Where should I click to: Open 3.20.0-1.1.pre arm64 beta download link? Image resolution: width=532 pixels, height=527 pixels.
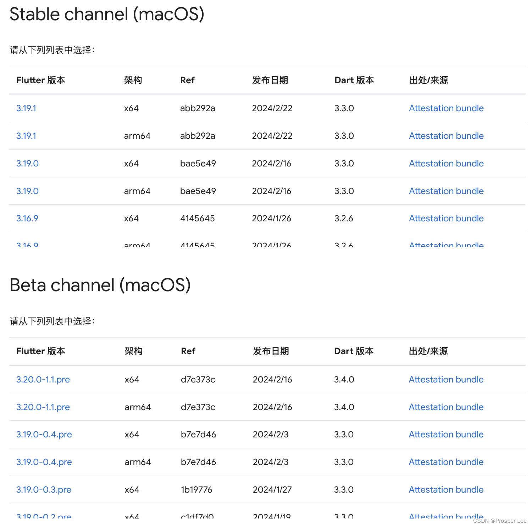[43, 407]
